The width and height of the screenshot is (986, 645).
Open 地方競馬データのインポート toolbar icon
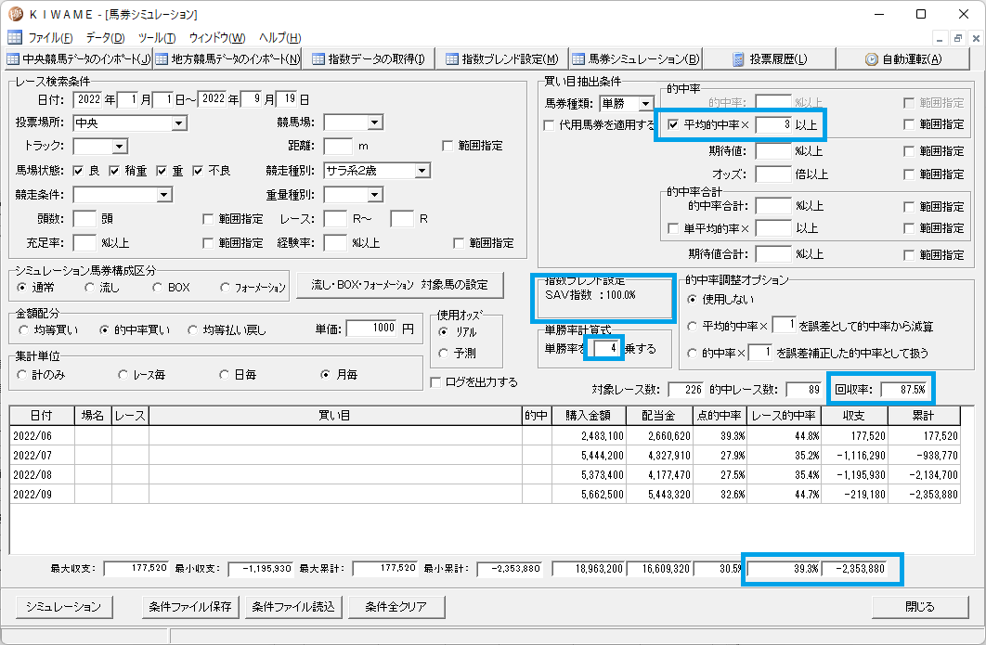coord(162,59)
